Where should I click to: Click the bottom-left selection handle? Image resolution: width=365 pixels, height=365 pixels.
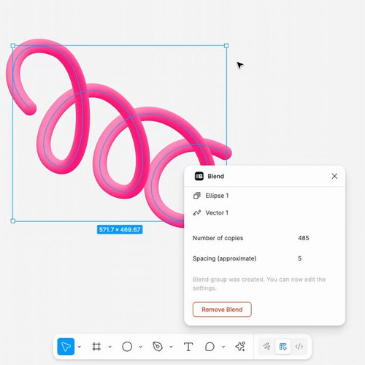pos(13,221)
